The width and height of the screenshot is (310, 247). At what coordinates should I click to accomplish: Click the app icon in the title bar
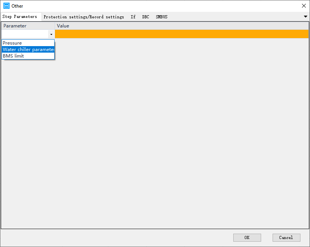6,6
